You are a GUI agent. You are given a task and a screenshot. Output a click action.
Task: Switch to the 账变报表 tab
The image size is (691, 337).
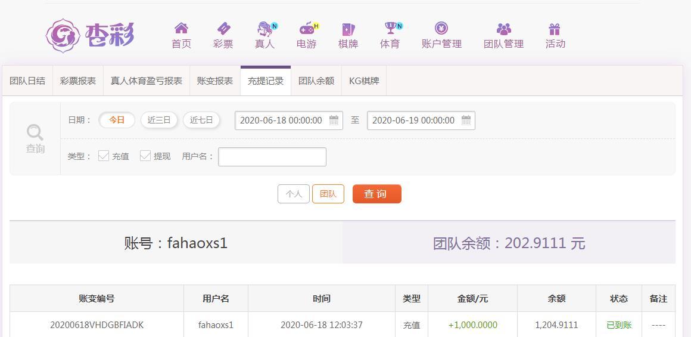click(215, 81)
